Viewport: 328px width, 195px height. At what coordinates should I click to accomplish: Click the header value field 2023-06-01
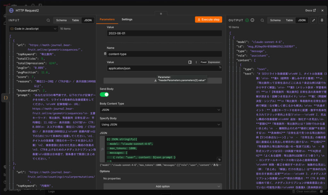(164, 33)
